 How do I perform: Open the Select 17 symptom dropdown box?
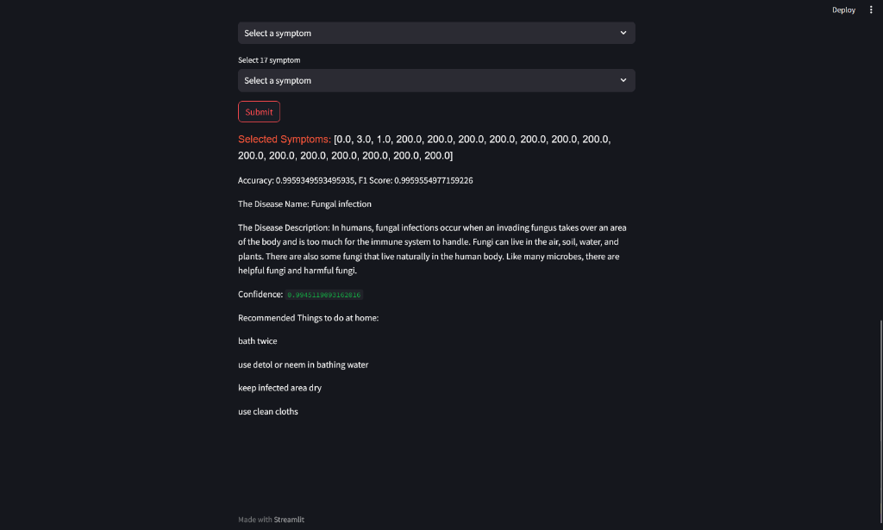436,80
